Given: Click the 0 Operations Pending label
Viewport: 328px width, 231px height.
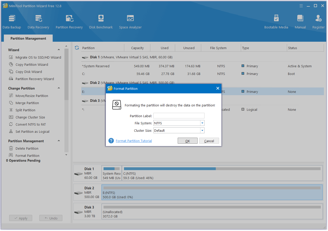Looking at the screenshot, I should [x=23, y=161].
